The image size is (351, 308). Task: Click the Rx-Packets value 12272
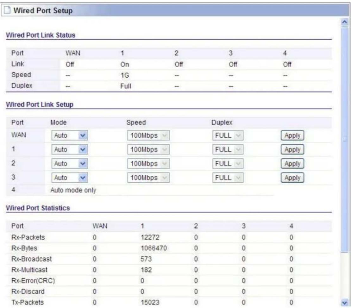[x=150, y=237]
